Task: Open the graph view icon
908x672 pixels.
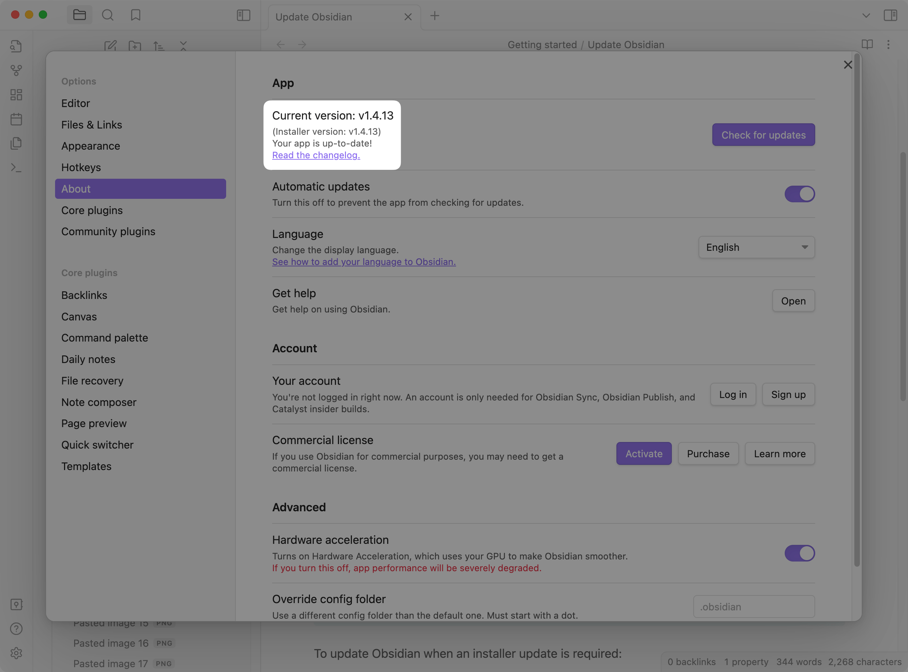Action: (x=16, y=70)
